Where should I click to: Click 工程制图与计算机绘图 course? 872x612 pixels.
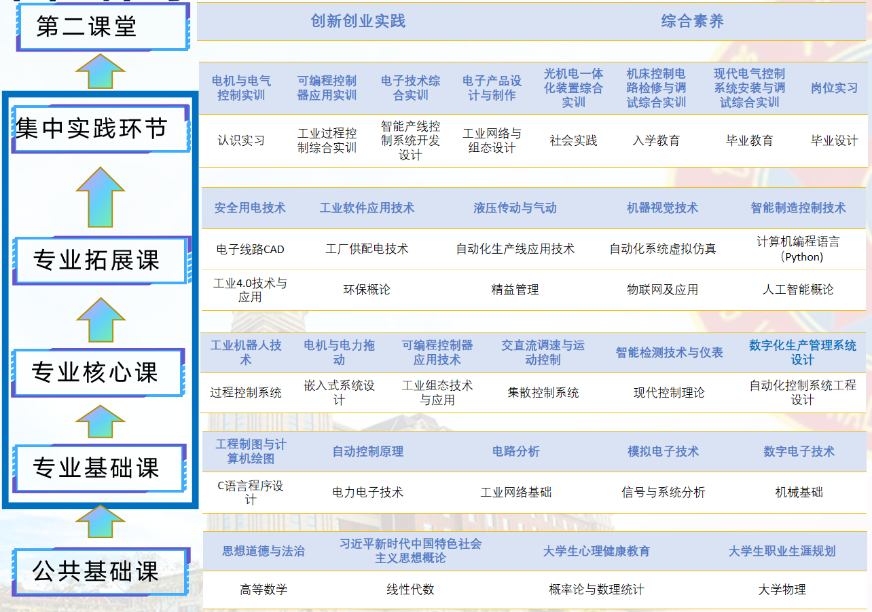pos(251,451)
